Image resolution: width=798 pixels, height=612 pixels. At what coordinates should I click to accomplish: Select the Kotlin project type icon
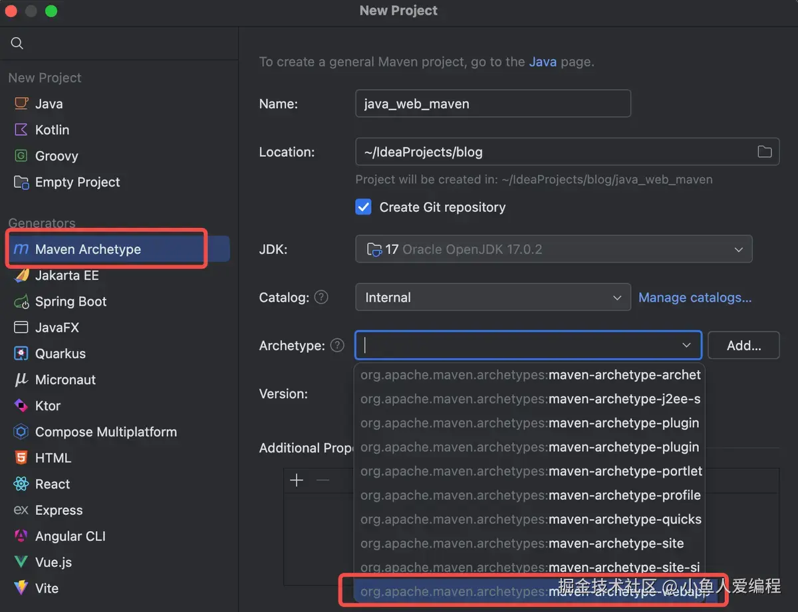tap(21, 130)
